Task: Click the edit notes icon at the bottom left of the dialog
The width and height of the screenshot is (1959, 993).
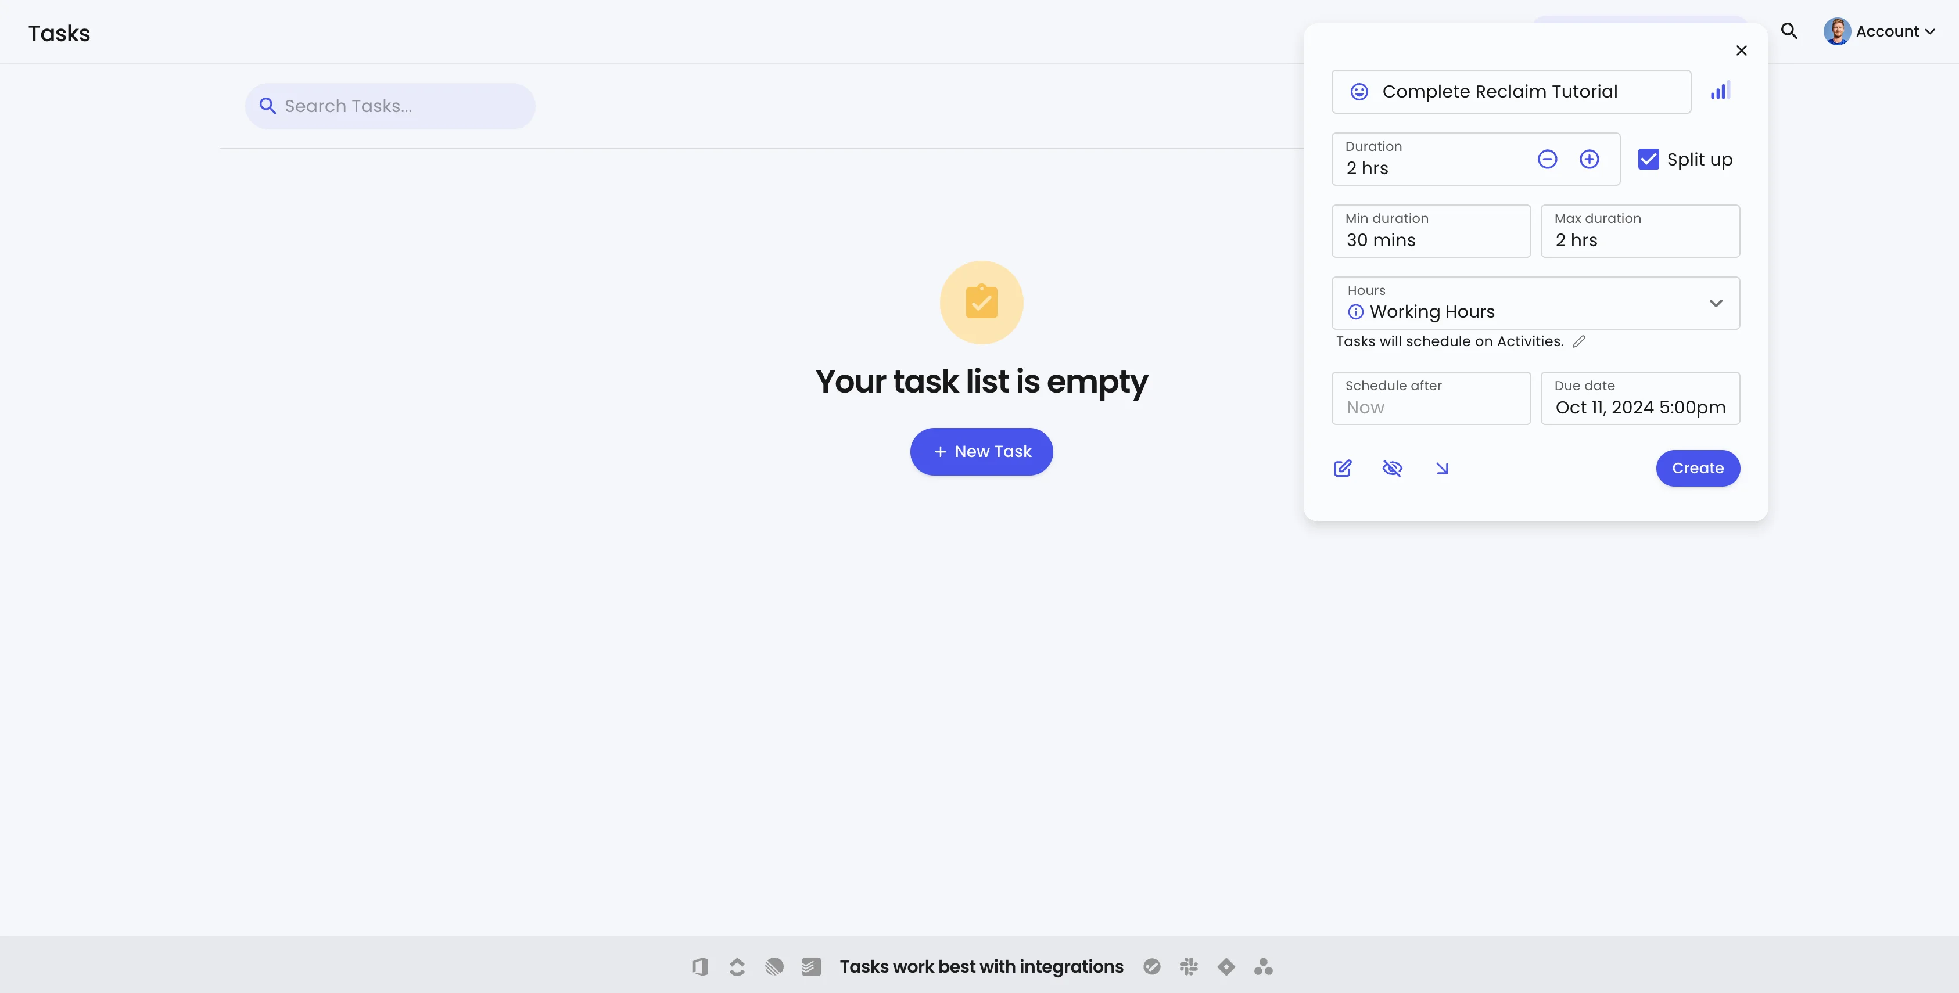Action: [1343, 469]
